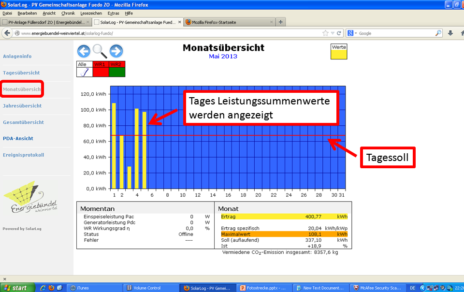
Task: Open new browser tab with plus
Action: tap(281, 22)
